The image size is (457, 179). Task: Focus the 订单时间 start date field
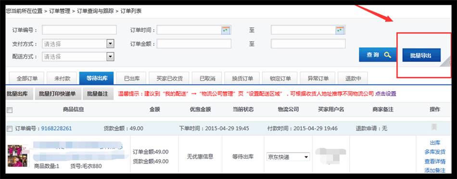click(x=194, y=30)
